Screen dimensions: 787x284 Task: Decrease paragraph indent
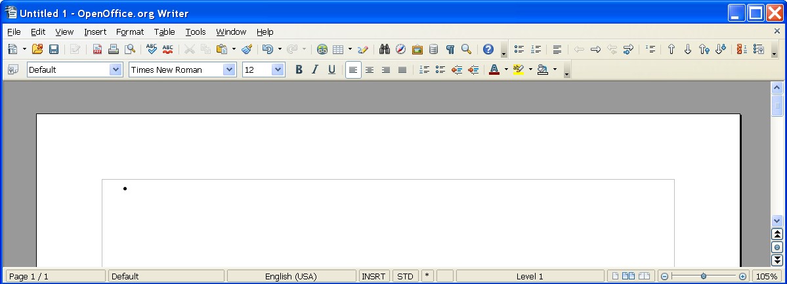457,70
